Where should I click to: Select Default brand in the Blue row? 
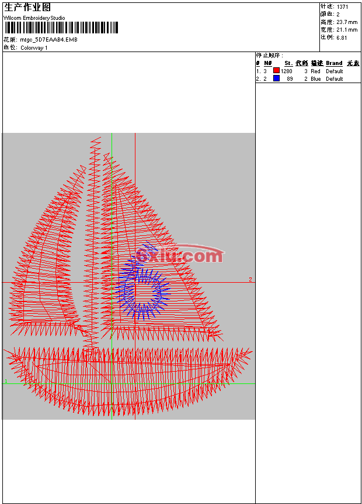tap(335, 79)
